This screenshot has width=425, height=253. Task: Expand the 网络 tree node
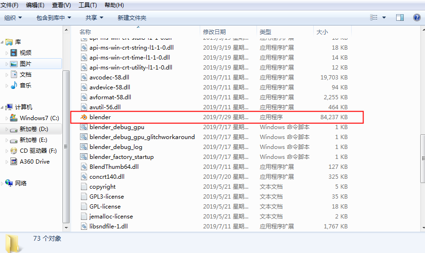coord(2,183)
